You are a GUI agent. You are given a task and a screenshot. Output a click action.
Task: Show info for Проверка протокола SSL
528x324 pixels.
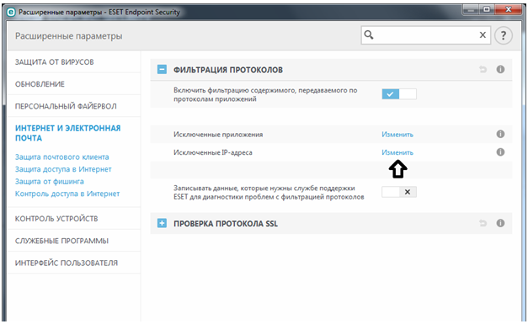coord(500,223)
